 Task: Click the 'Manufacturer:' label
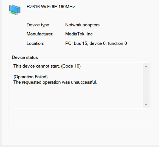(40, 34)
